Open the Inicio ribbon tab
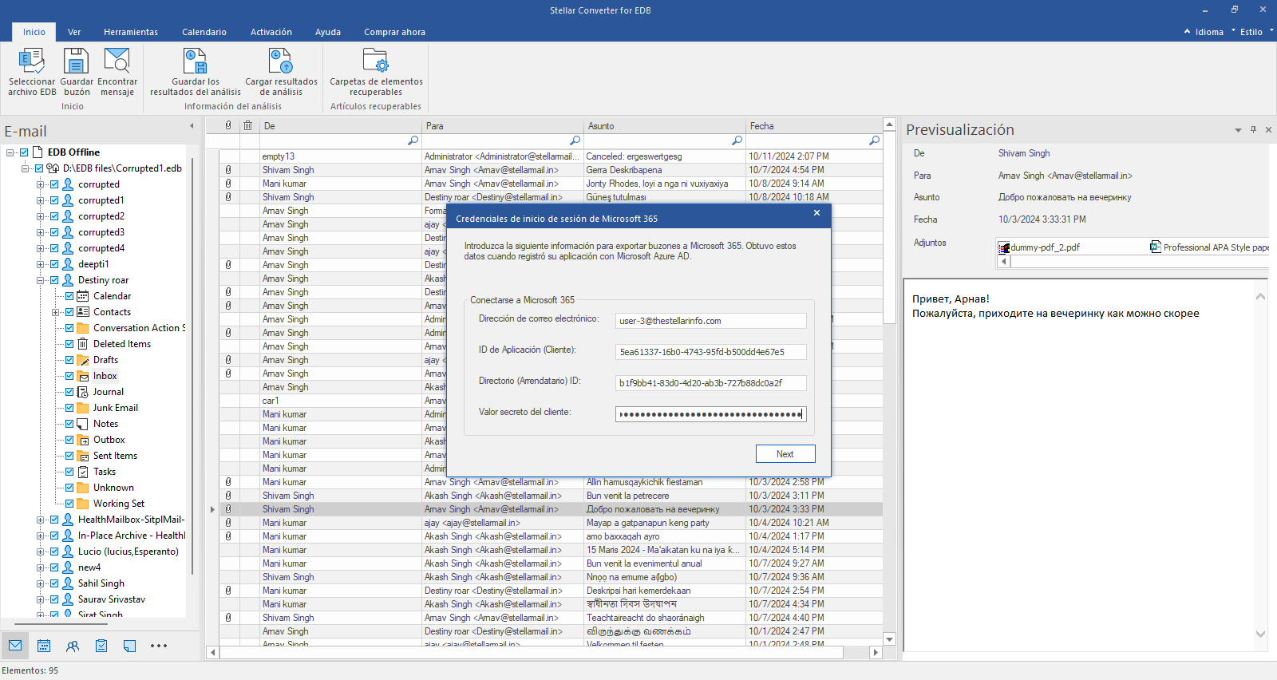Image resolution: width=1277 pixels, height=680 pixels. coord(34,32)
